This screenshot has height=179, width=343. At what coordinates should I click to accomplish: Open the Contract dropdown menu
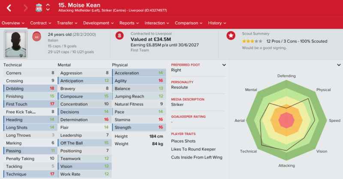pos(41,23)
